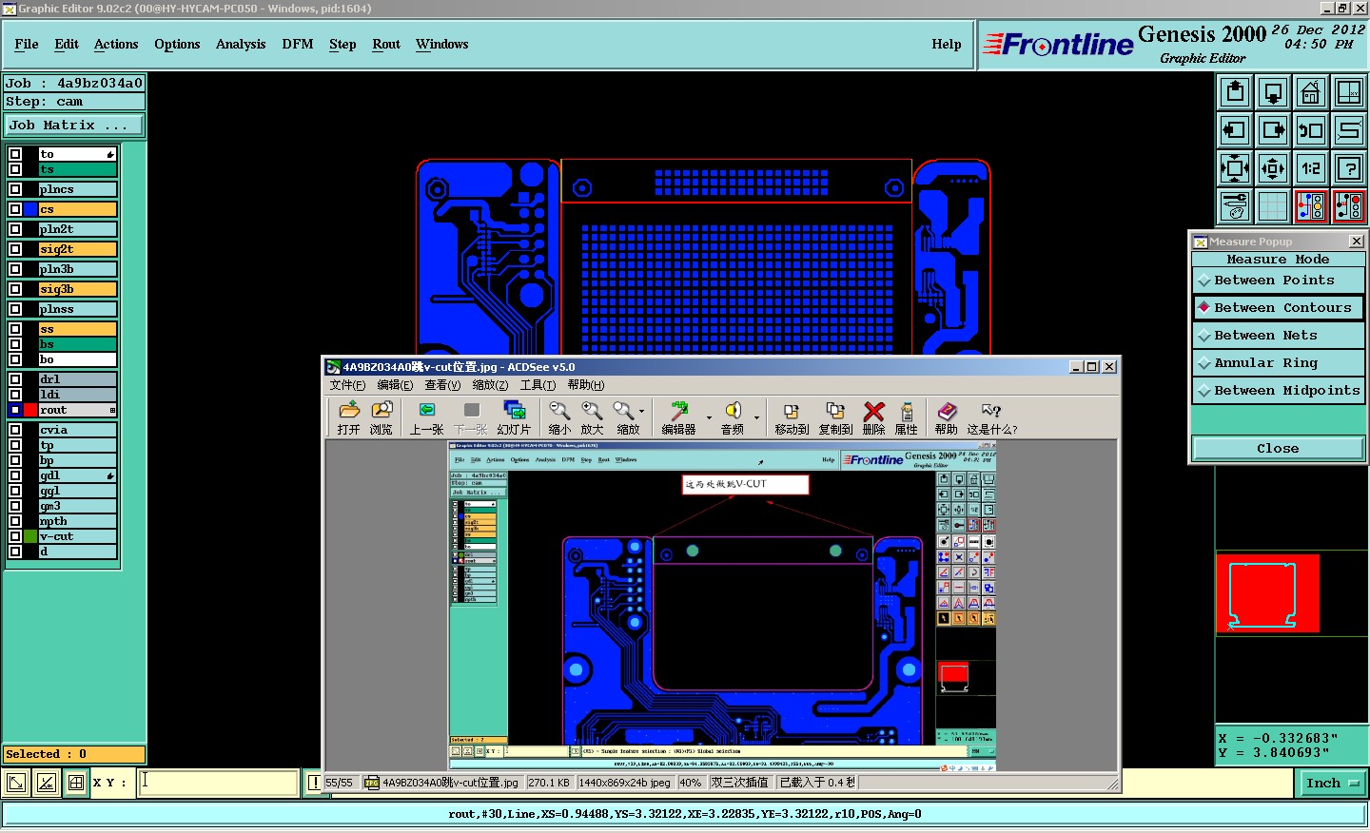This screenshot has height=833, width=1370.
Task: Click ACDSee Help (帮助) book icon
Action: pyautogui.click(x=947, y=417)
